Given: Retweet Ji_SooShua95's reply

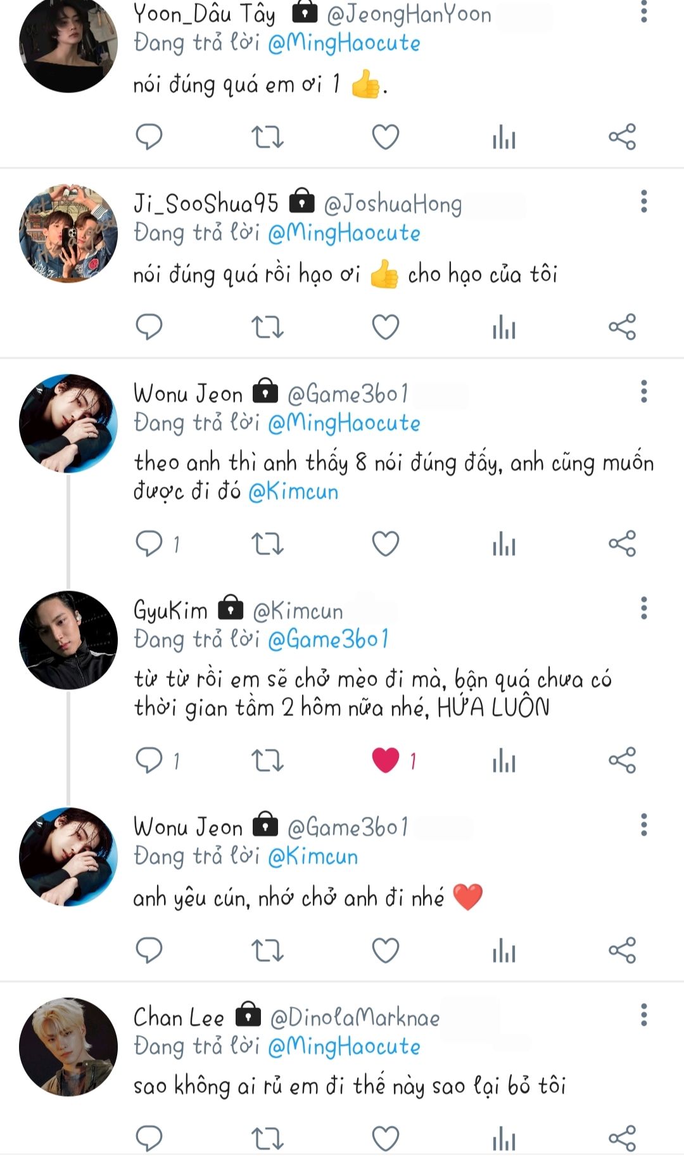Looking at the screenshot, I should point(267,327).
